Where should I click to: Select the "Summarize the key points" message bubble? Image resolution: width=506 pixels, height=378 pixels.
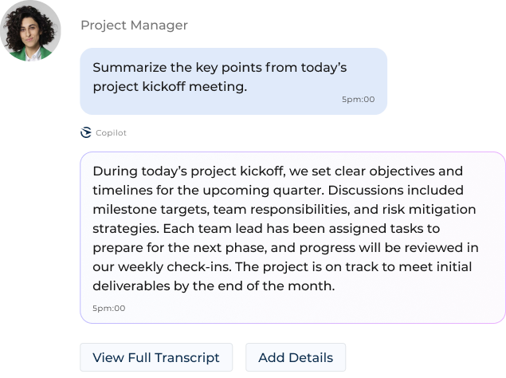233,81
